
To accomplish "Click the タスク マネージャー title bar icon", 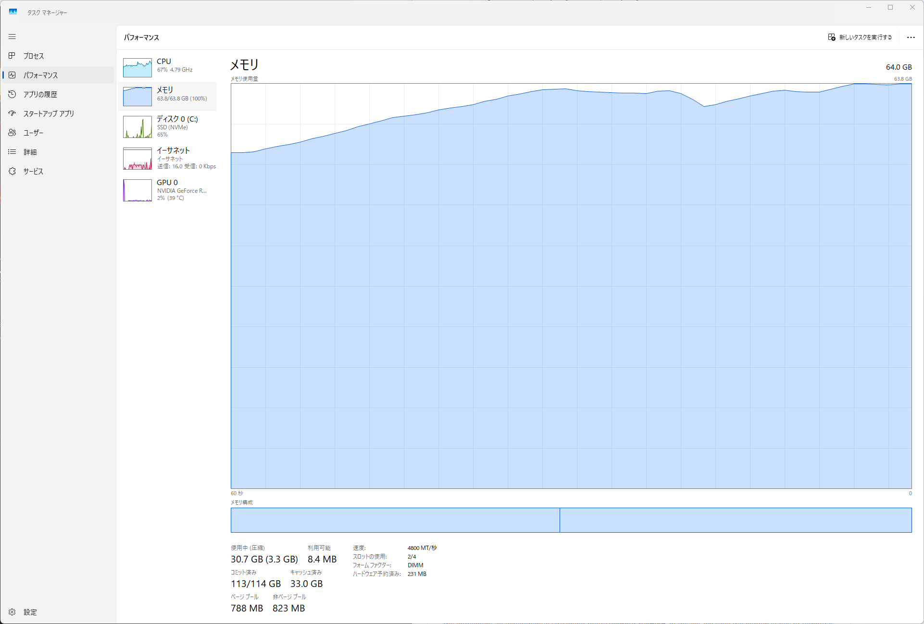I will pyautogui.click(x=13, y=12).
